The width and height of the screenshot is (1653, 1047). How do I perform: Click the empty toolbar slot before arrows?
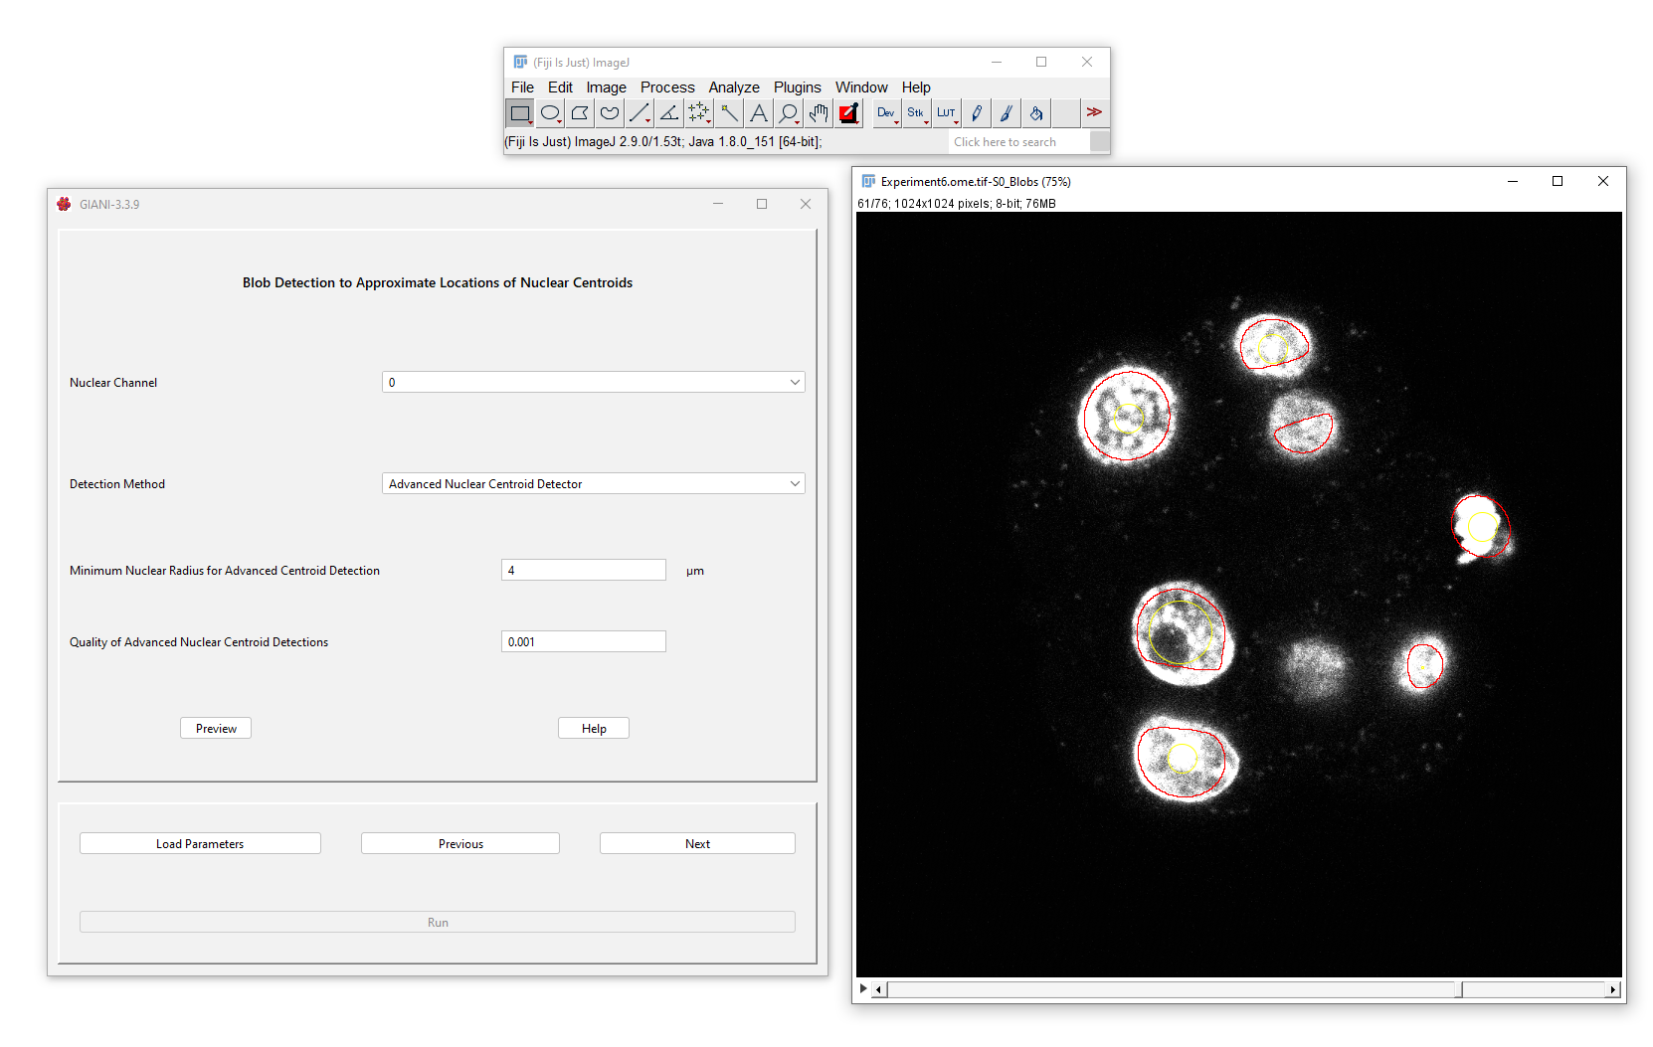pyautogui.click(x=1065, y=113)
